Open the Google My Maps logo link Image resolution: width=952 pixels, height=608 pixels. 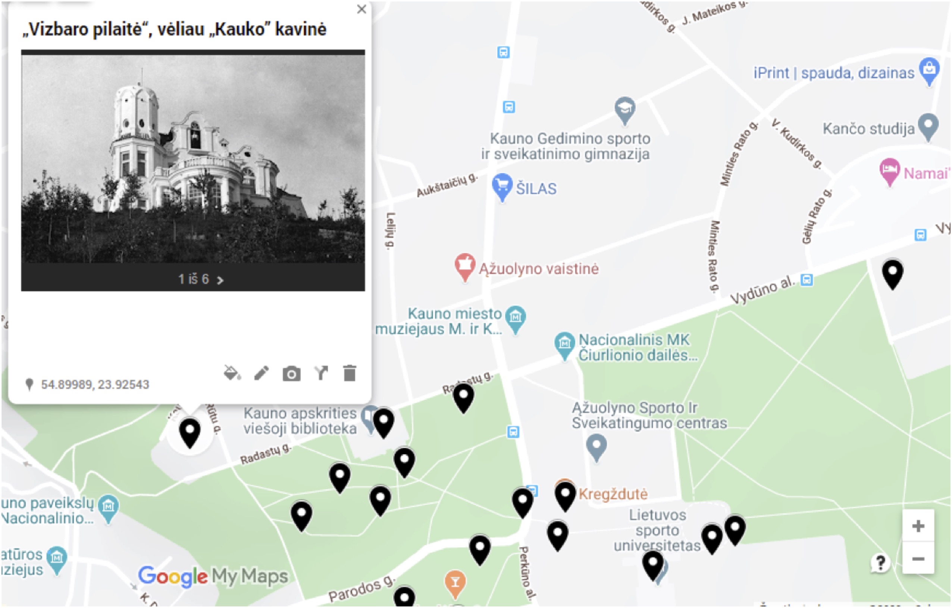(213, 576)
